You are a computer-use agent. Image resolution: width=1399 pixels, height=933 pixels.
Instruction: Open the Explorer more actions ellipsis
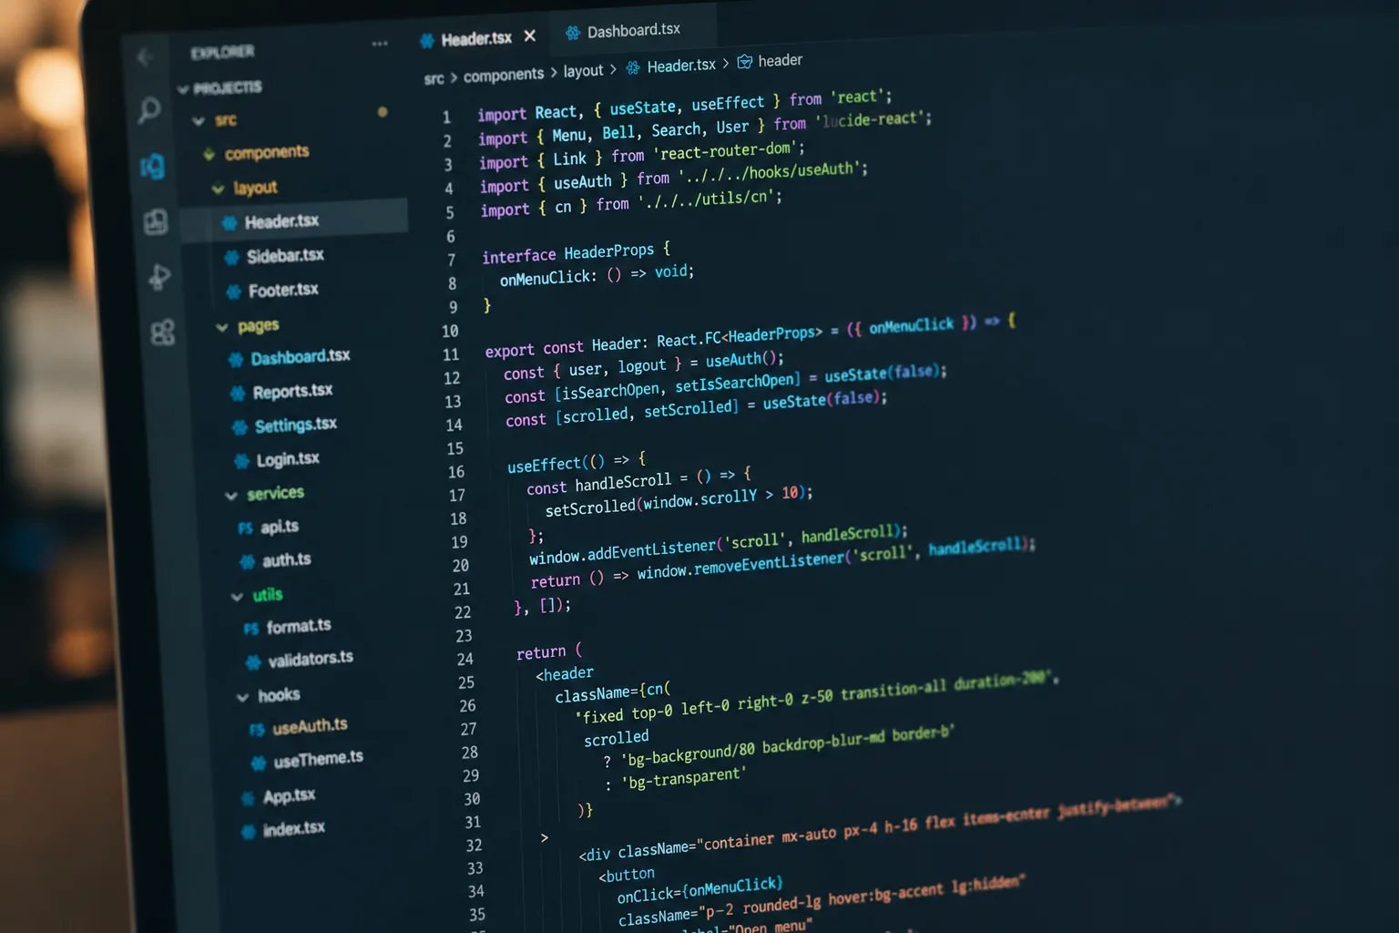[x=380, y=44]
